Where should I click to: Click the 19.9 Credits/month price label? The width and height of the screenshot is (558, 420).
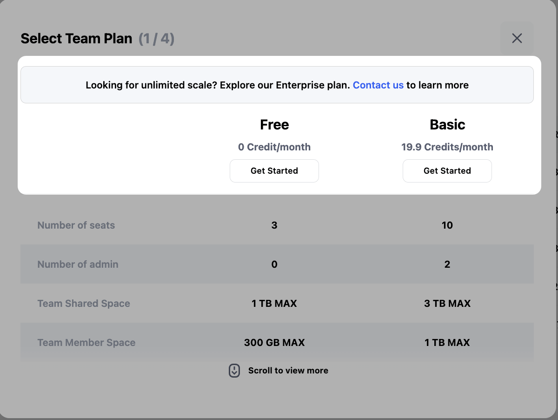pyautogui.click(x=447, y=147)
